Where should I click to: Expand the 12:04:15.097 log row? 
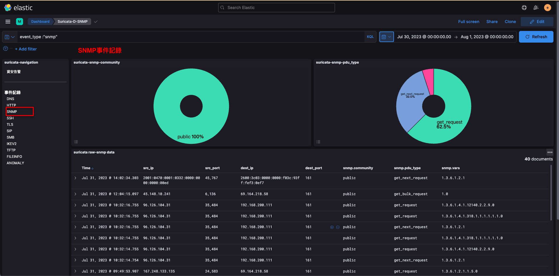pos(75,194)
